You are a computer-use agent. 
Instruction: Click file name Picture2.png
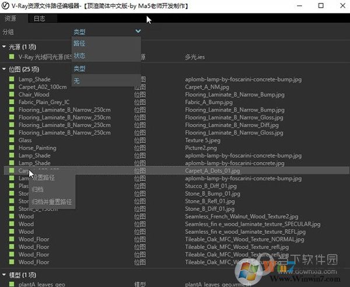(201, 148)
